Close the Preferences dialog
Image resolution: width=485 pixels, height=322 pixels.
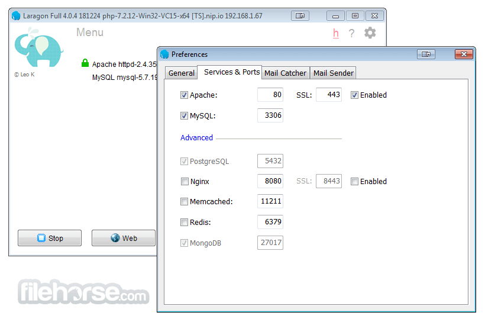pos(464,54)
